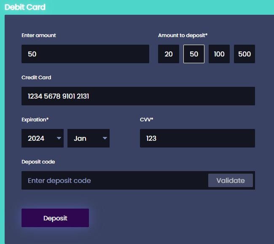Open the expiration month dropdown showing Jan
274x244 pixels.
[89, 138]
